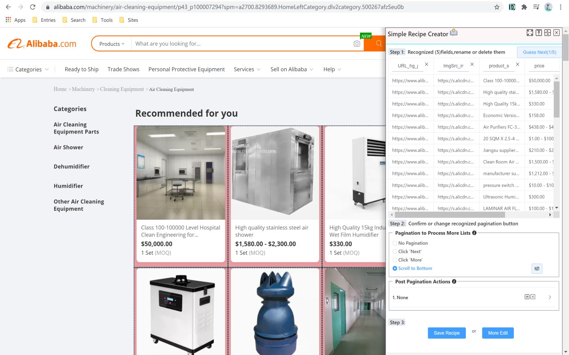Click the Alibaba.com logo

[x=42, y=43]
